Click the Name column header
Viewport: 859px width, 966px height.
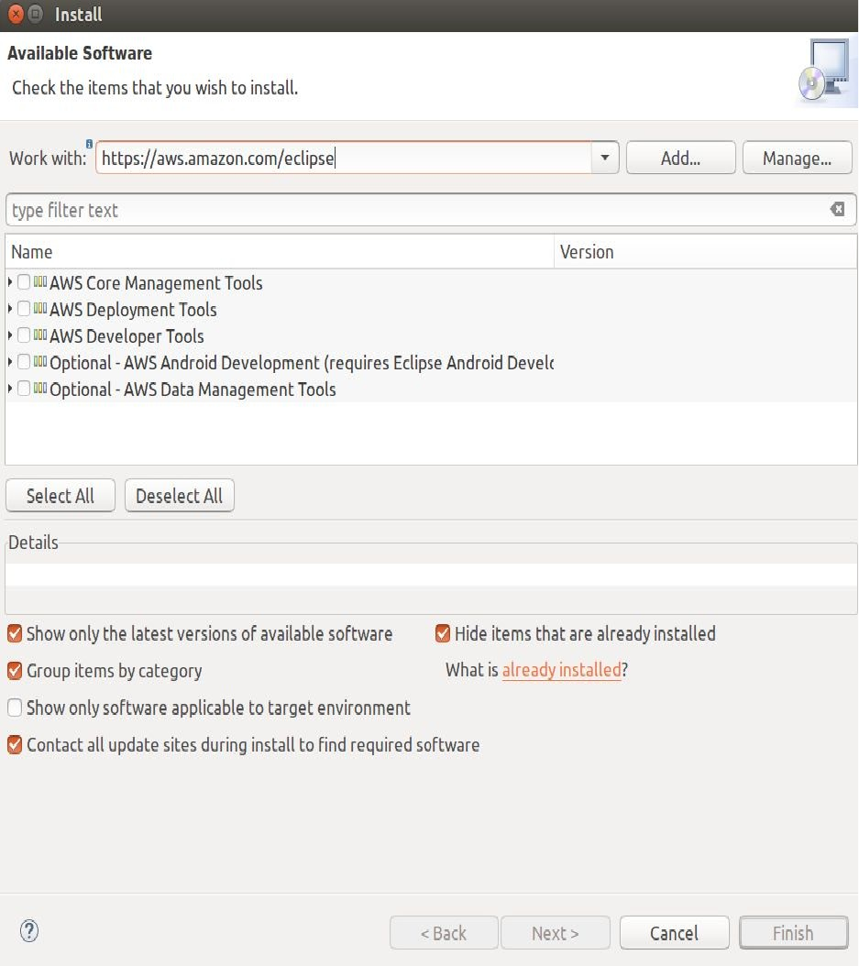[280, 251]
